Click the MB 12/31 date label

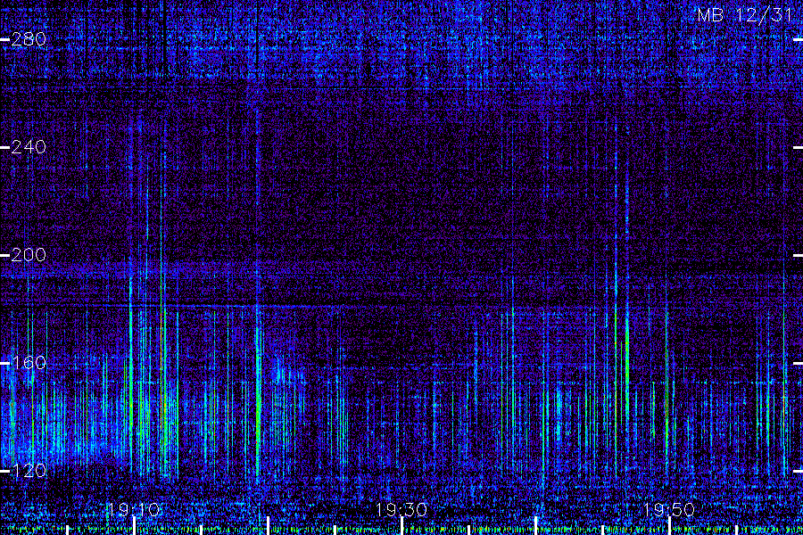(x=745, y=15)
